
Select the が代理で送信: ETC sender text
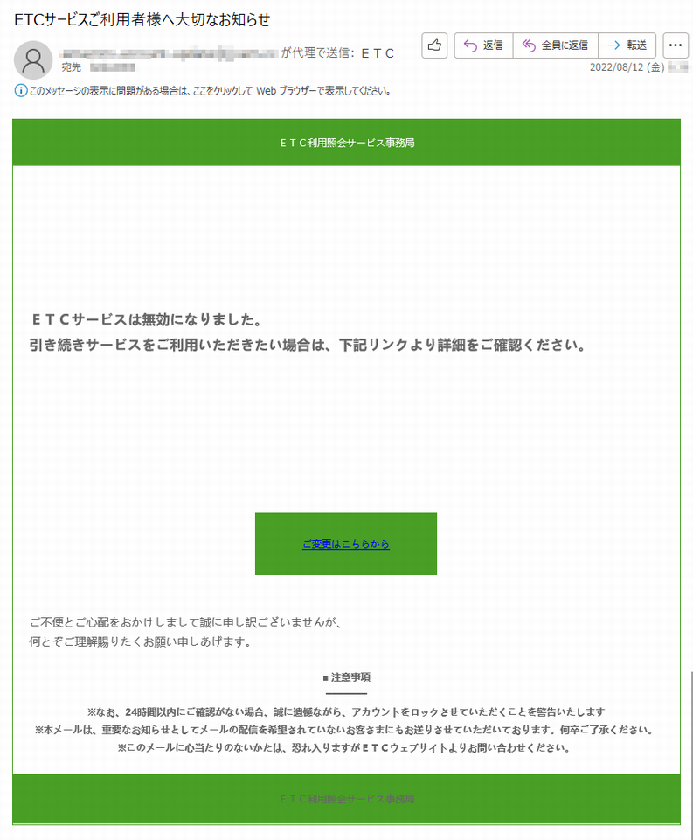[x=337, y=53]
